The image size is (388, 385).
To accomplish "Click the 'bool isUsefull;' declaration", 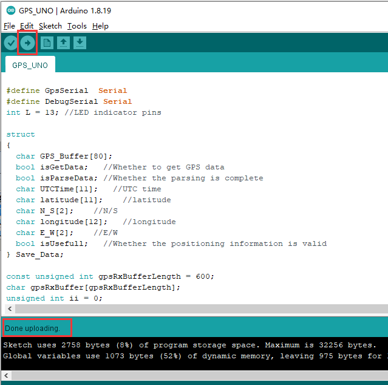I will (52, 244).
